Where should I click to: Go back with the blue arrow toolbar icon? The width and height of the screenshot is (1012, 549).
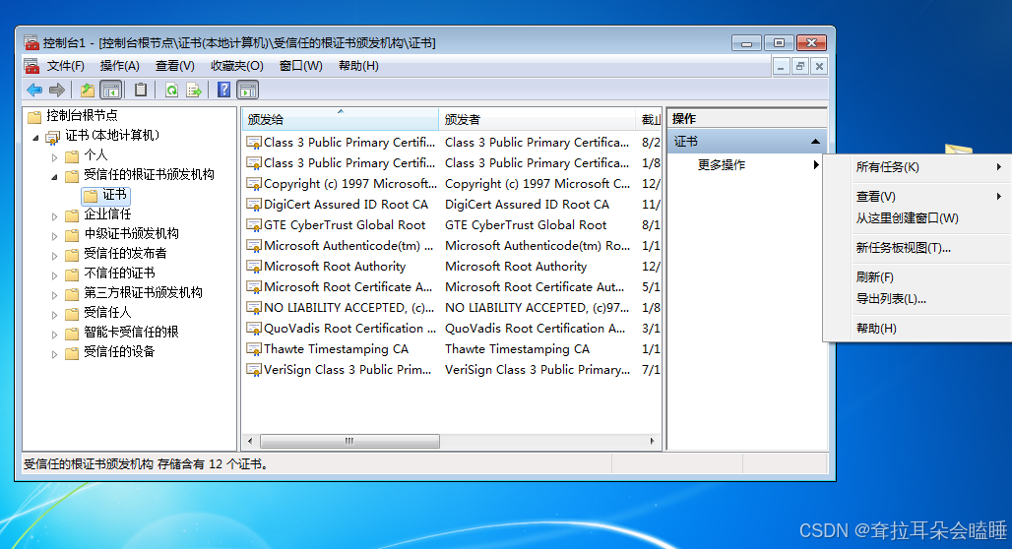click(x=34, y=91)
